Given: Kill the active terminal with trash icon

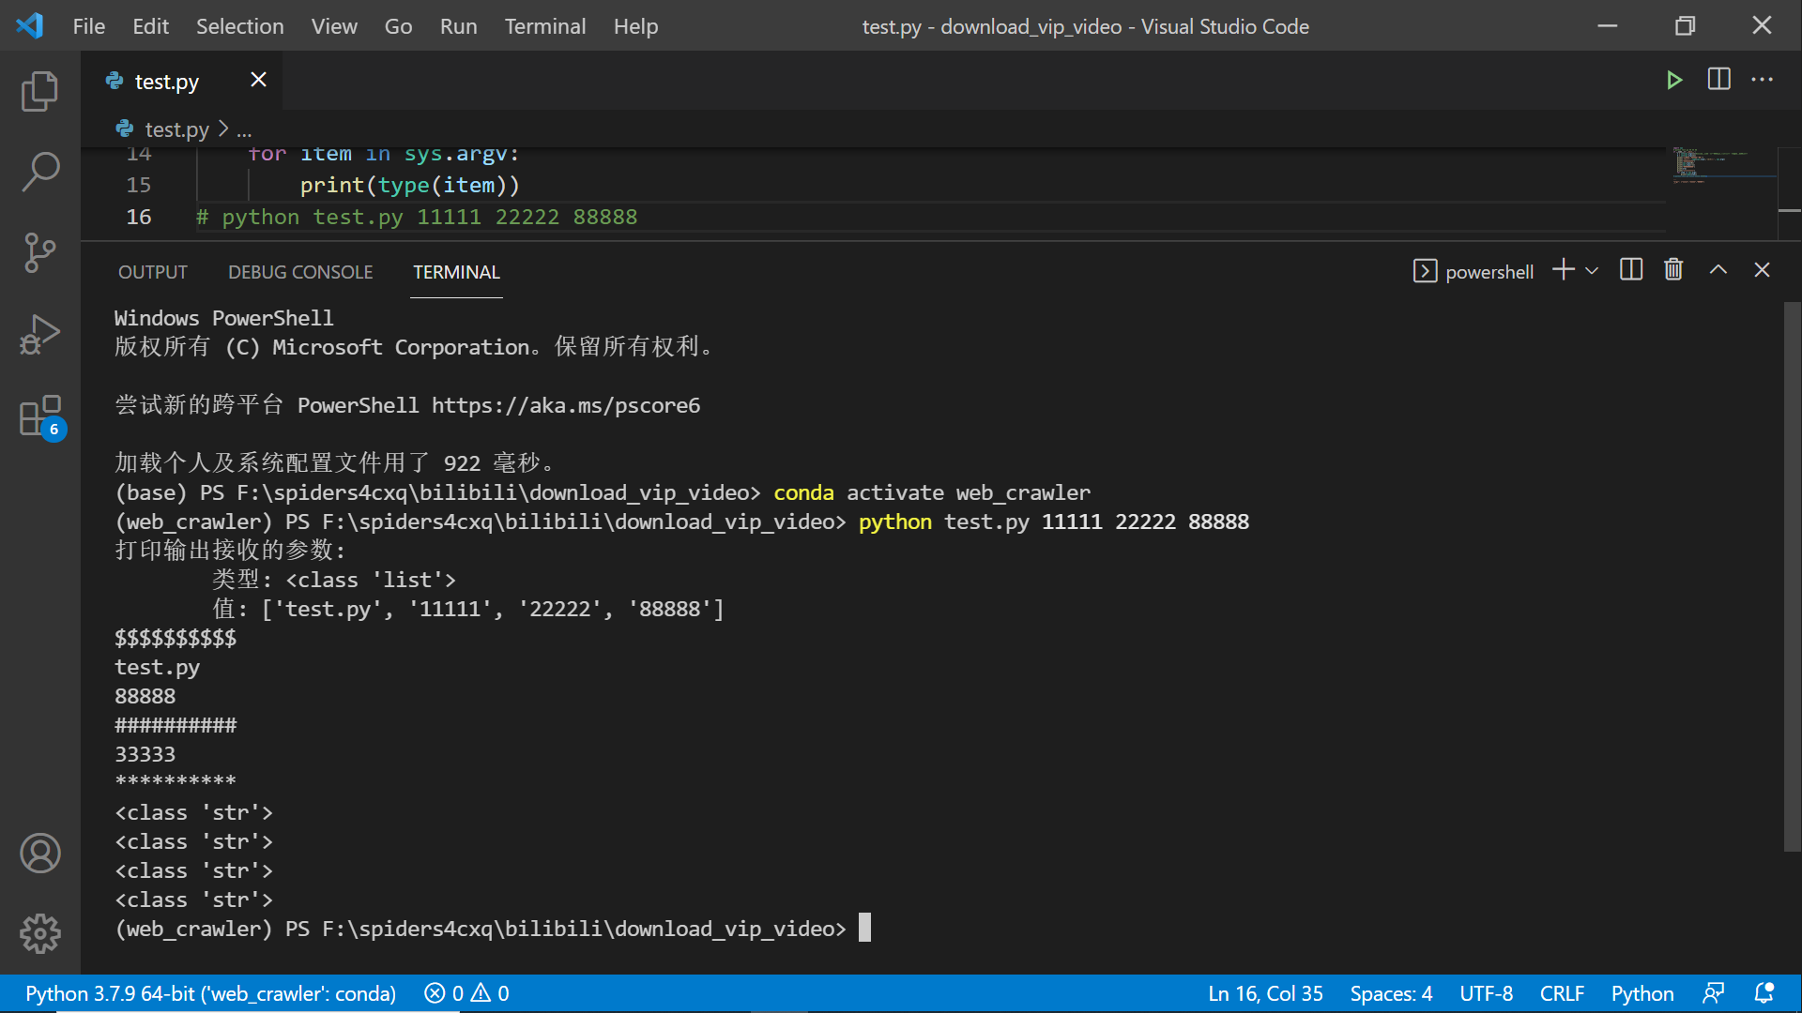Looking at the screenshot, I should pyautogui.click(x=1674, y=269).
